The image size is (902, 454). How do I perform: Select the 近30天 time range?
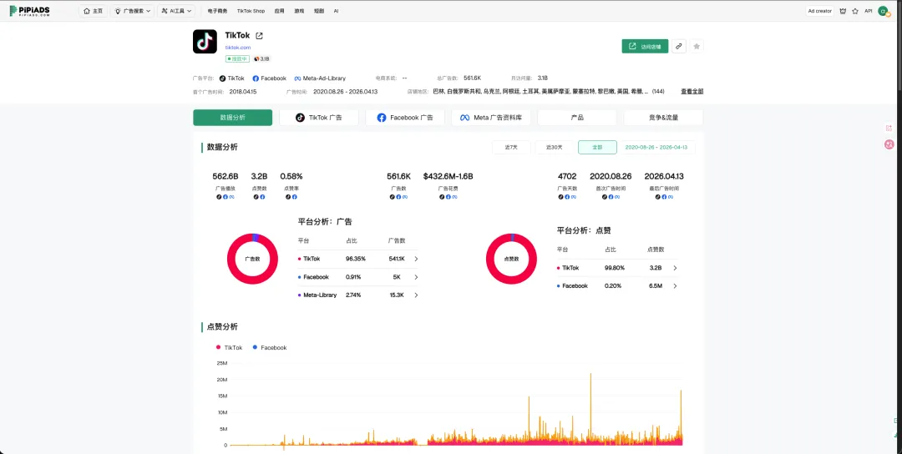coord(555,147)
